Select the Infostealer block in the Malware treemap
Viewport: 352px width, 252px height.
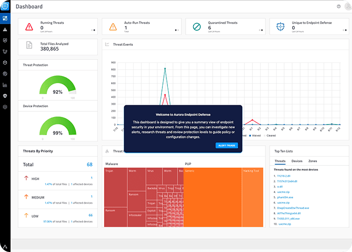point(136,219)
